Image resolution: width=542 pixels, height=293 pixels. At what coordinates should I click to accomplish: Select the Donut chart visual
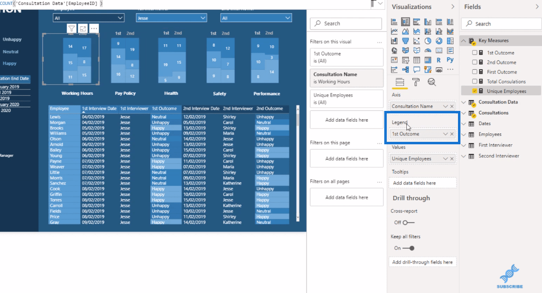[x=439, y=41]
